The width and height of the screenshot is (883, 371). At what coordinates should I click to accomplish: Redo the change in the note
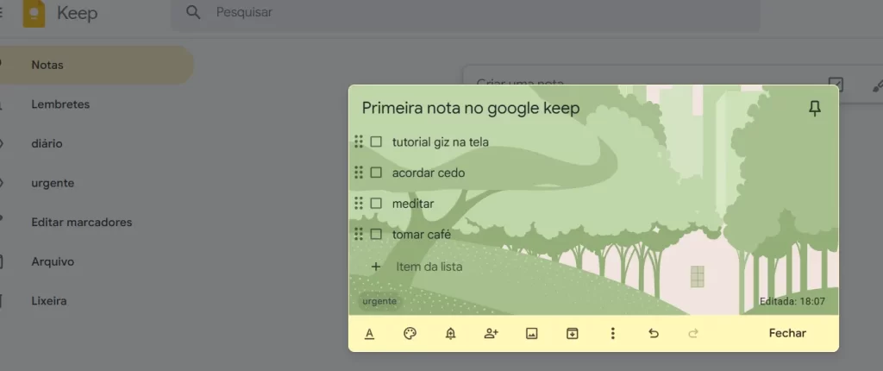(693, 334)
